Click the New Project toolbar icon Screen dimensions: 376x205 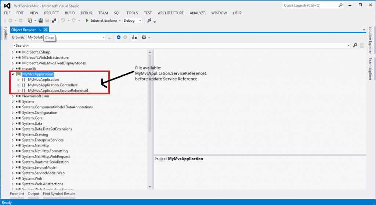30,21
